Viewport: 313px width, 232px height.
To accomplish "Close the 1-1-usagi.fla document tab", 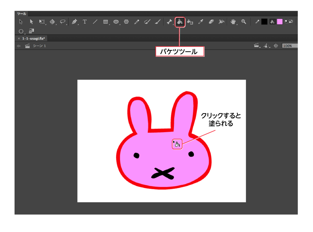I will click(19, 38).
